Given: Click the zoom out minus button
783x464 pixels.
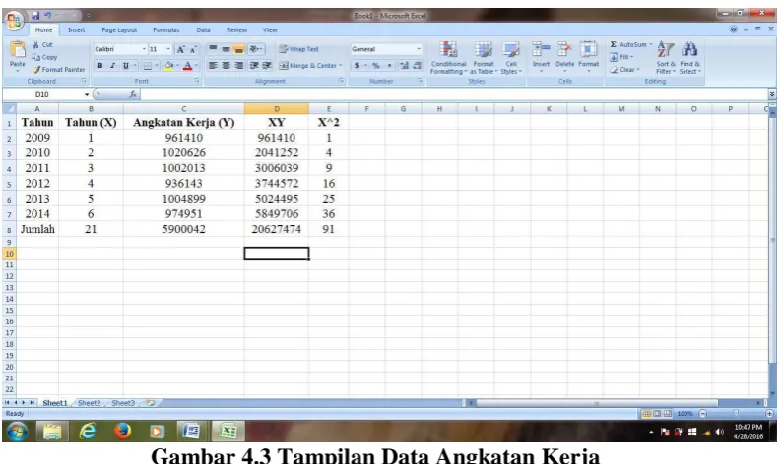Looking at the screenshot, I should [702, 413].
